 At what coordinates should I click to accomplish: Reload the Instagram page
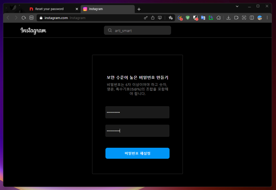pos(24,18)
